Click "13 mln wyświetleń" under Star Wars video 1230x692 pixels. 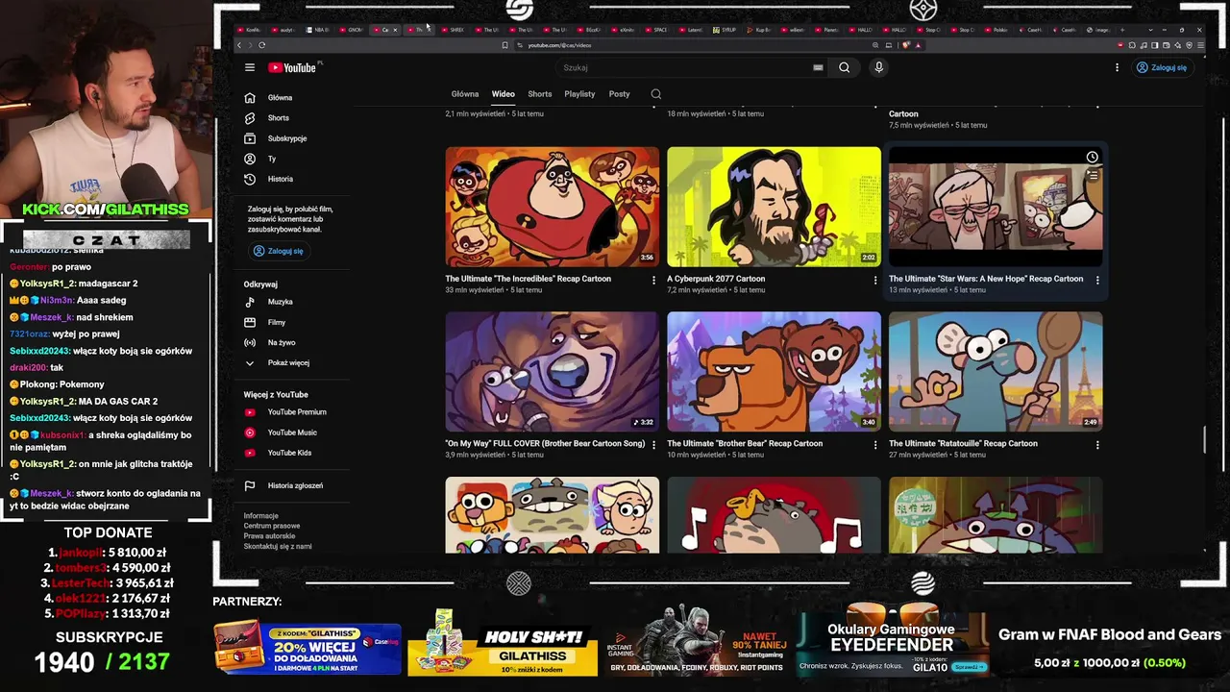pos(919,290)
